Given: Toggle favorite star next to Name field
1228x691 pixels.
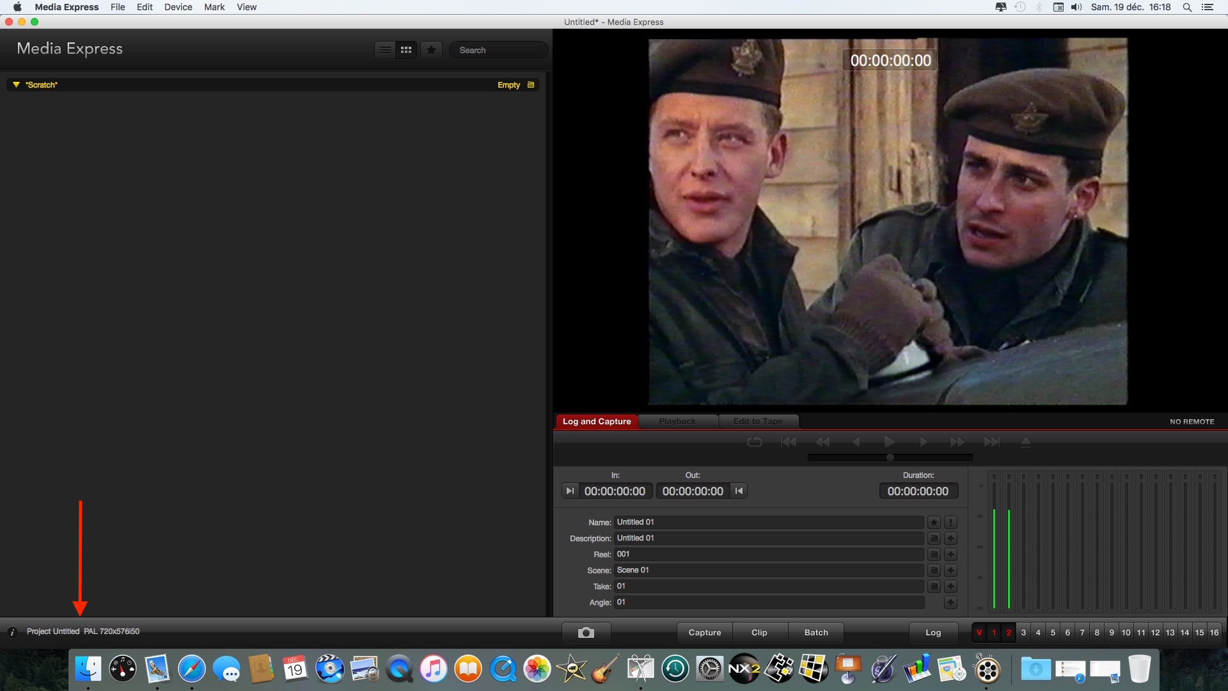Looking at the screenshot, I should coord(934,522).
